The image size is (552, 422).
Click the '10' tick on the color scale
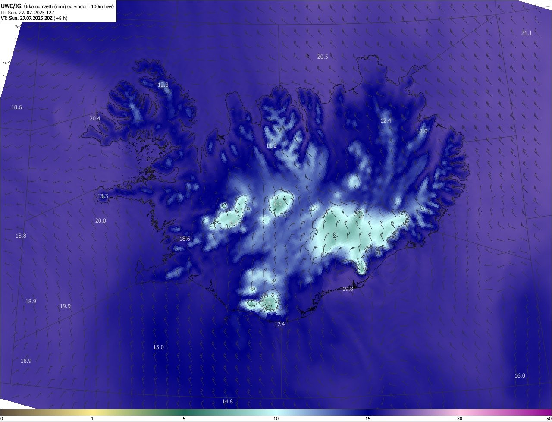[276, 419]
